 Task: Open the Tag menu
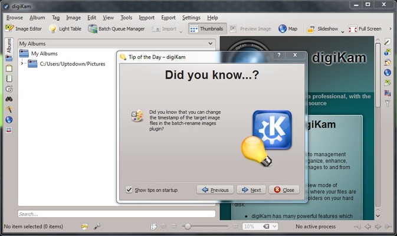(x=55, y=18)
